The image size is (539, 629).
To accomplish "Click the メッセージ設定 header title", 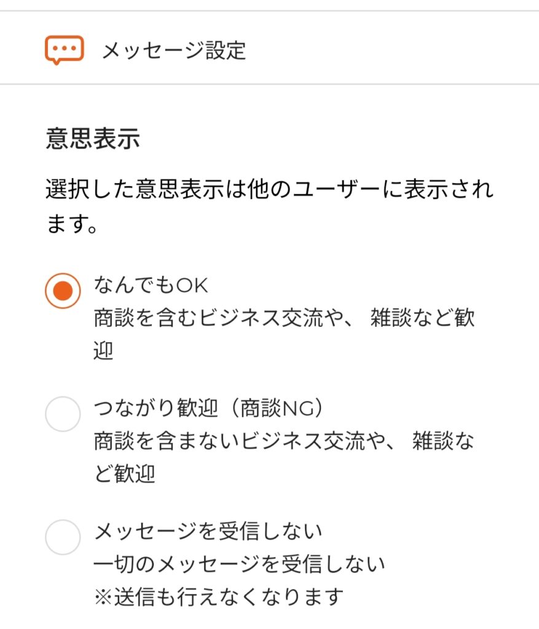I will [x=174, y=50].
